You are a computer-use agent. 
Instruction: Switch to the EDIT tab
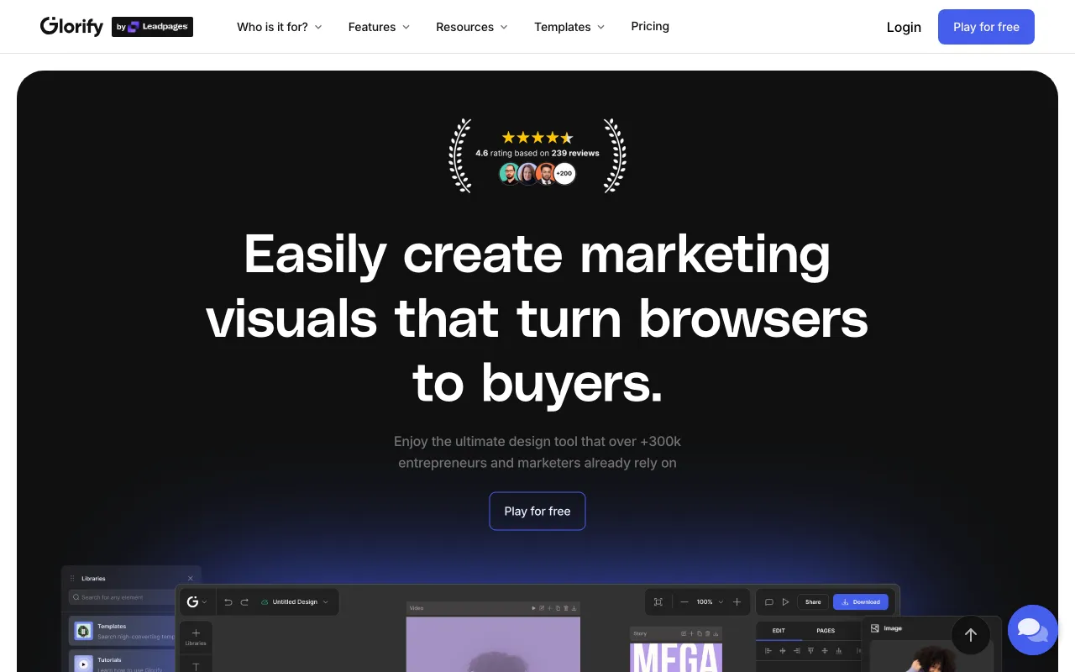779,631
